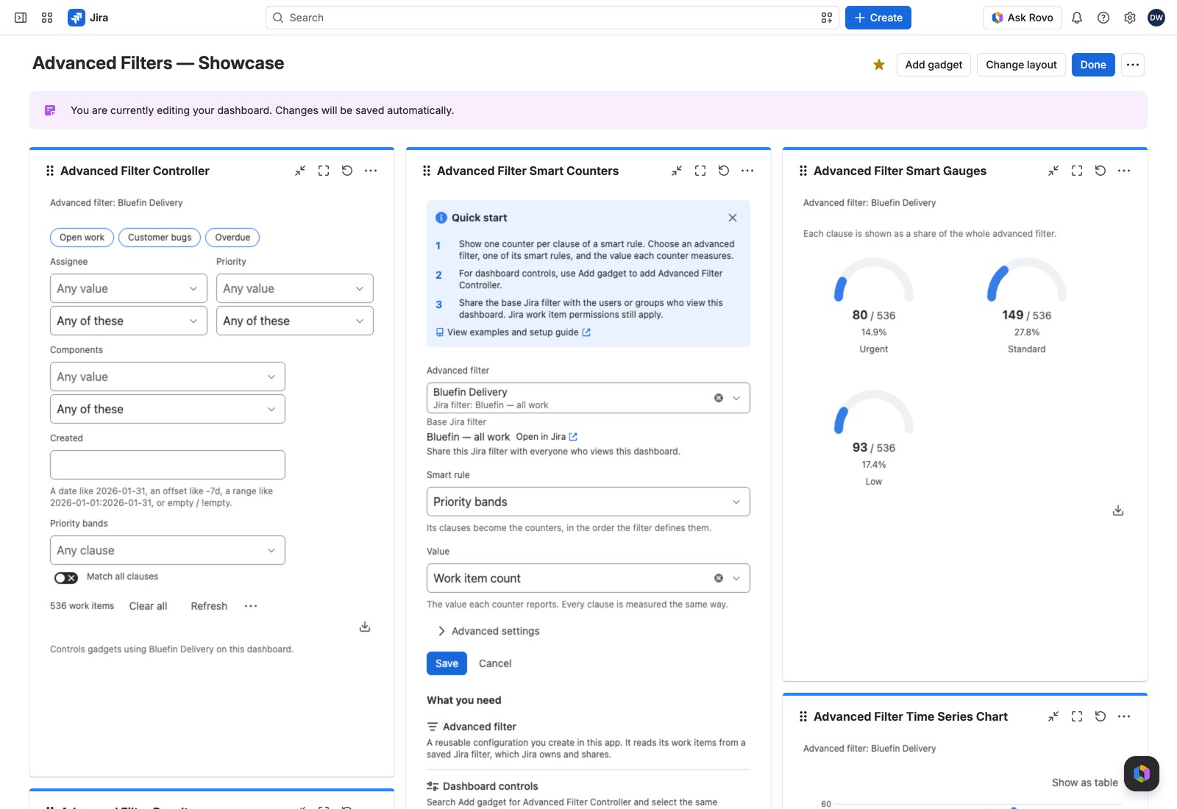Viewport: 1177px width, 809px height.
Task: Toggle the Overdue filter chip
Action: click(x=232, y=238)
